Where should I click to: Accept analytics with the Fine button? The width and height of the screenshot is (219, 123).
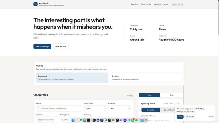click(180, 117)
